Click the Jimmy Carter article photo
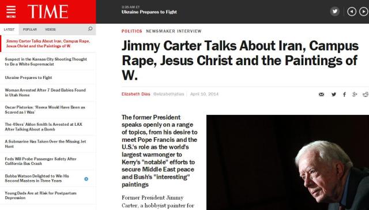This screenshot has width=369, height=210. (288, 163)
